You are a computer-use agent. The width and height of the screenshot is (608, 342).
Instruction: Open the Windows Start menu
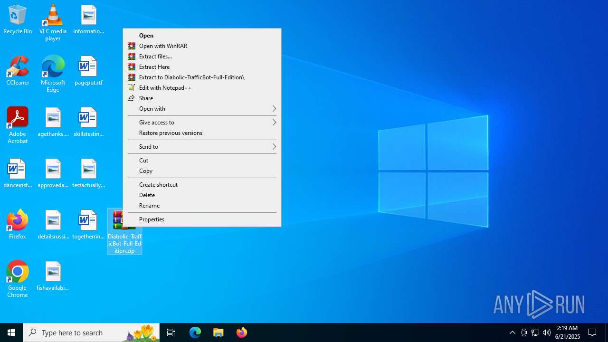[x=11, y=332]
